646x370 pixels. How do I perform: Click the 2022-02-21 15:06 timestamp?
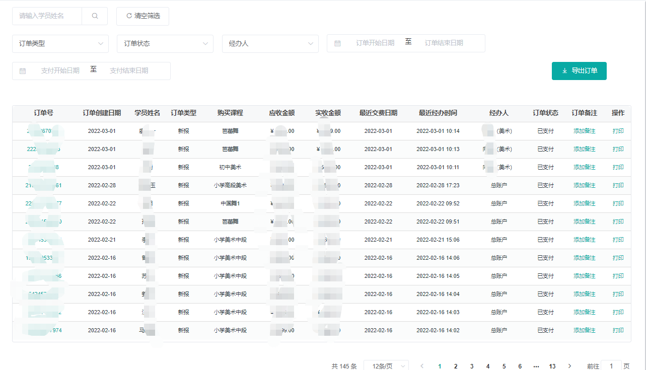click(x=438, y=240)
